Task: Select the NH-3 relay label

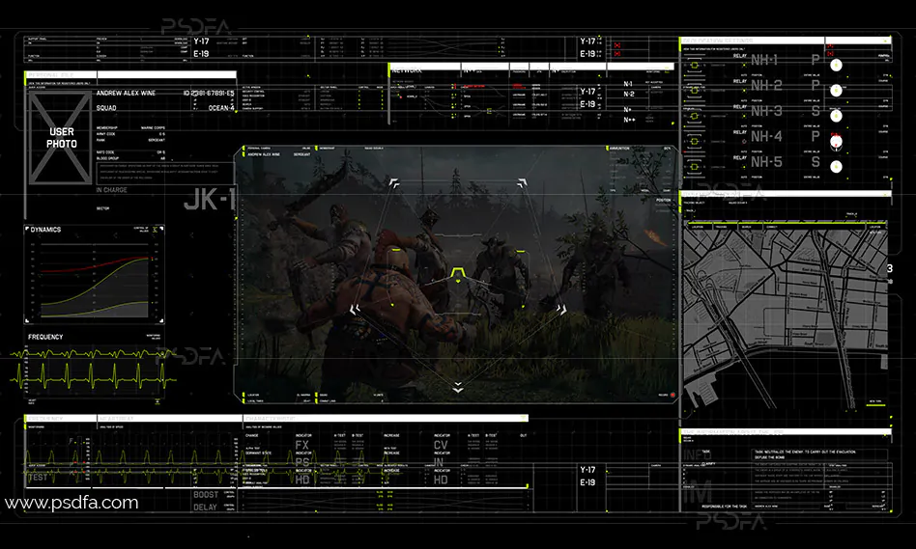Action: pos(766,111)
